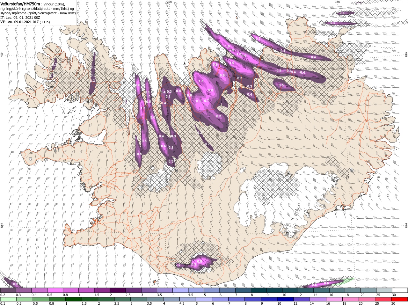Image resolution: width=408 pixels, height=306 pixels.
Task: Pick the pale green 0.1 swatch in legend
Action: [x=8, y=299]
